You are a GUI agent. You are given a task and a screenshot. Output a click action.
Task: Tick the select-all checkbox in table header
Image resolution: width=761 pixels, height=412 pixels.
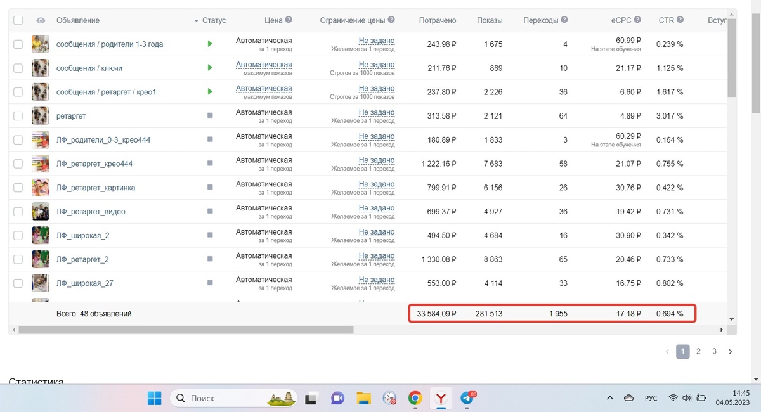coord(18,20)
